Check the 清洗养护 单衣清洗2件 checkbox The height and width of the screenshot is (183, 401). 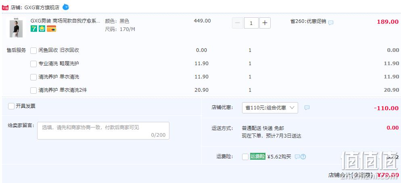click(x=33, y=90)
